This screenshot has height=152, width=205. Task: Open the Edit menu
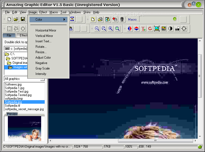click(15, 12)
